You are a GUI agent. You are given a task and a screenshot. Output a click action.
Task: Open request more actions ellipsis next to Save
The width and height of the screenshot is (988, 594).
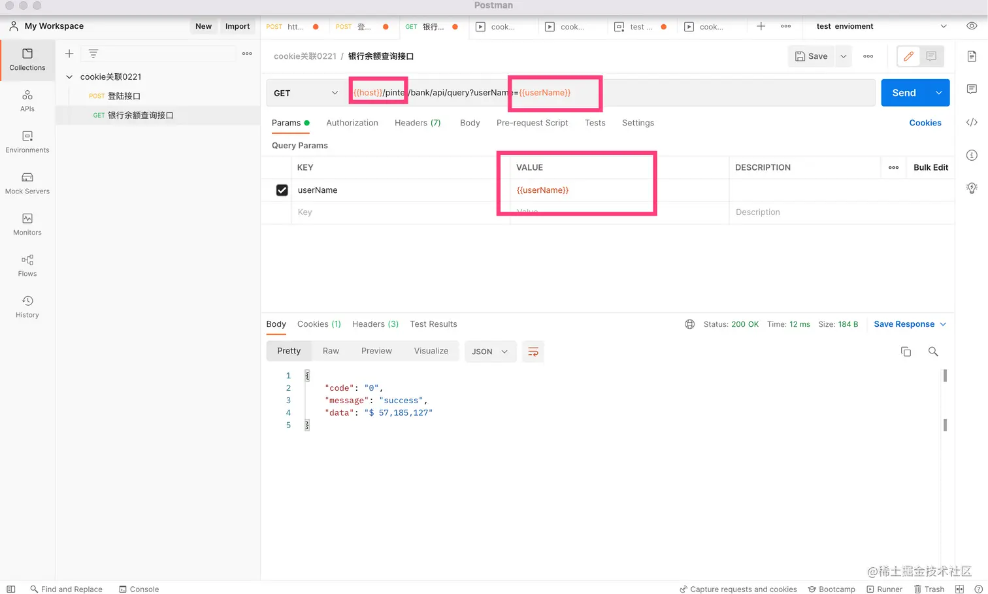(868, 56)
